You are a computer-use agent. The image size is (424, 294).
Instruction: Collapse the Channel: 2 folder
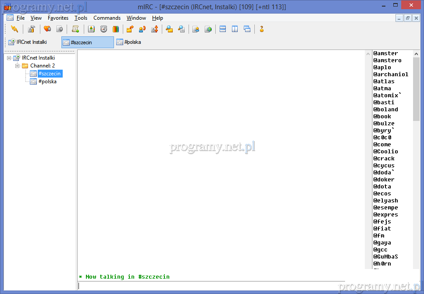pos(18,66)
